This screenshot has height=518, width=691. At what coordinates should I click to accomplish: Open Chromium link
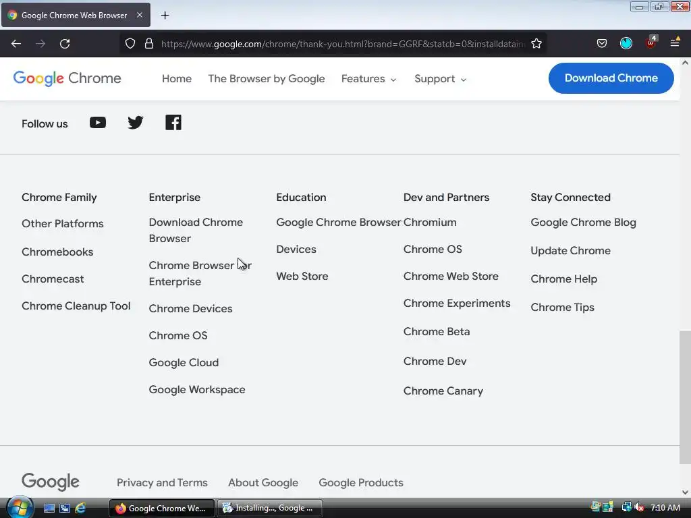[430, 223]
